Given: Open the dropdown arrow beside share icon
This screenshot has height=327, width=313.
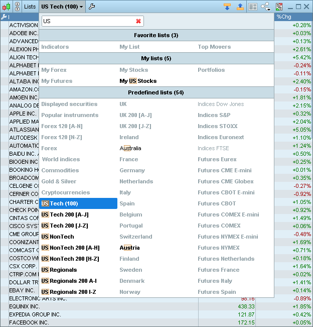Looking at the screenshot, I should [x=270, y=8].
